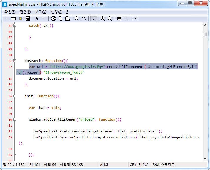Zoom out with the minus magnifier

point(110,18)
